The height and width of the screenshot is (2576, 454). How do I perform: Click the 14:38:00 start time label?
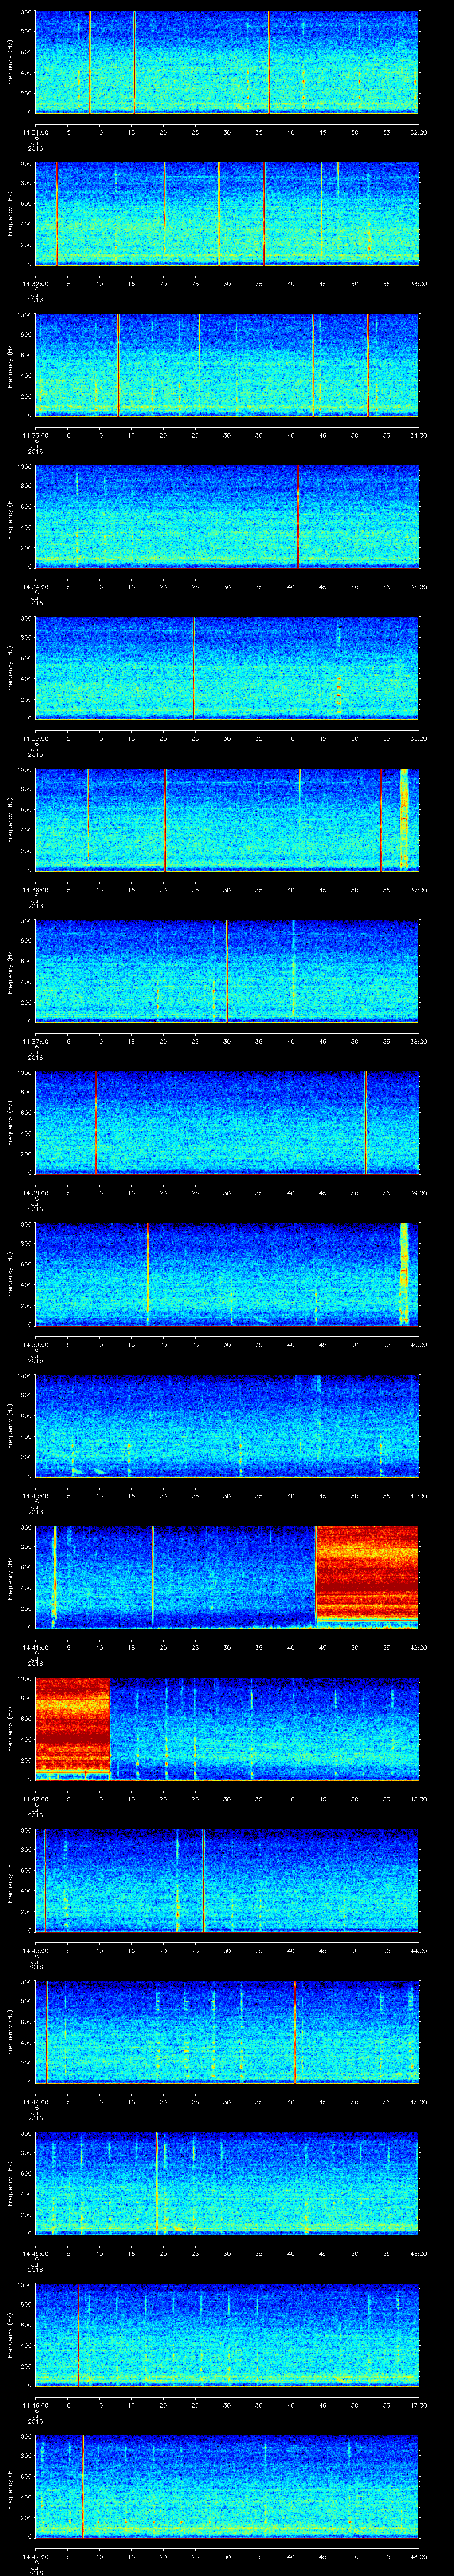pyautogui.click(x=36, y=1192)
